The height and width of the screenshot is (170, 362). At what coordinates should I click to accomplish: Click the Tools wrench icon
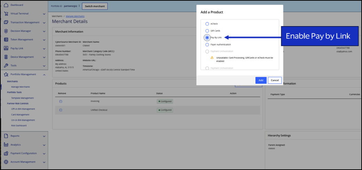coord(6,65)
